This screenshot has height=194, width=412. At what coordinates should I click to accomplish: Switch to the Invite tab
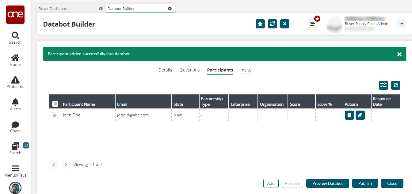tap(246, 70)
